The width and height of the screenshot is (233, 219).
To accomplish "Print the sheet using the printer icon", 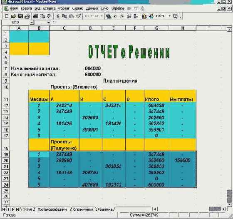I will point(35,16).
